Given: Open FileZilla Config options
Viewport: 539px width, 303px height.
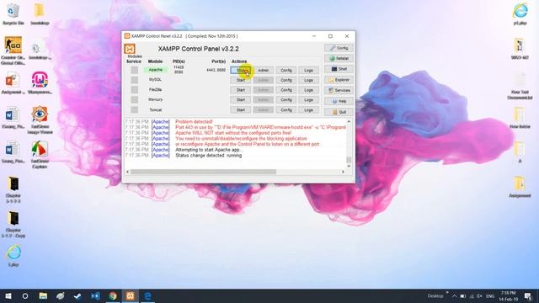Looking at the screenshot, I should click(286, 90).
